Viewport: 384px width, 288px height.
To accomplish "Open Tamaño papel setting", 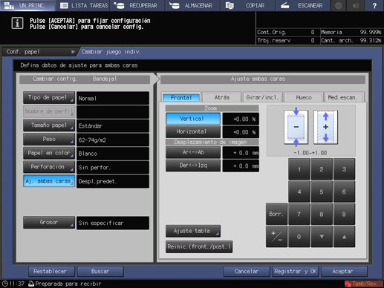I will pyautogui.click(x=49, y=125).
